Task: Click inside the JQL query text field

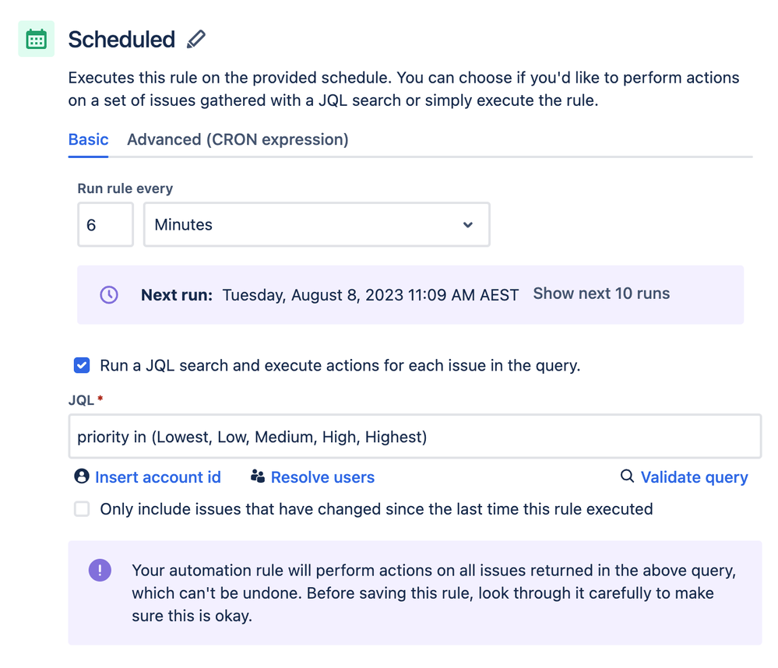Action: tap(415, 437)
